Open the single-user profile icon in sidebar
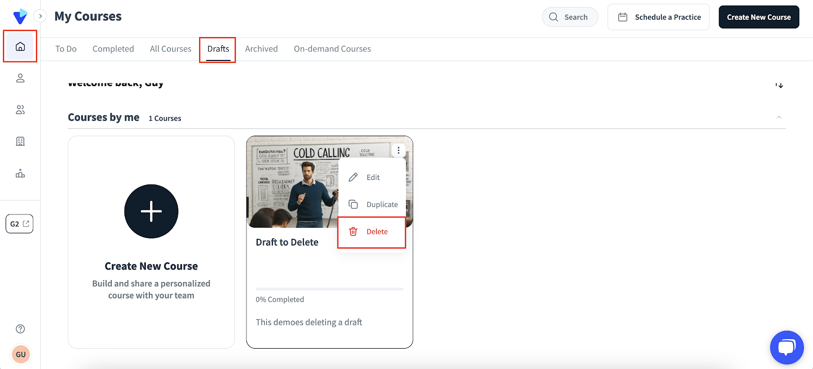This screenshot has height=369, width=813. coord(20,78)
